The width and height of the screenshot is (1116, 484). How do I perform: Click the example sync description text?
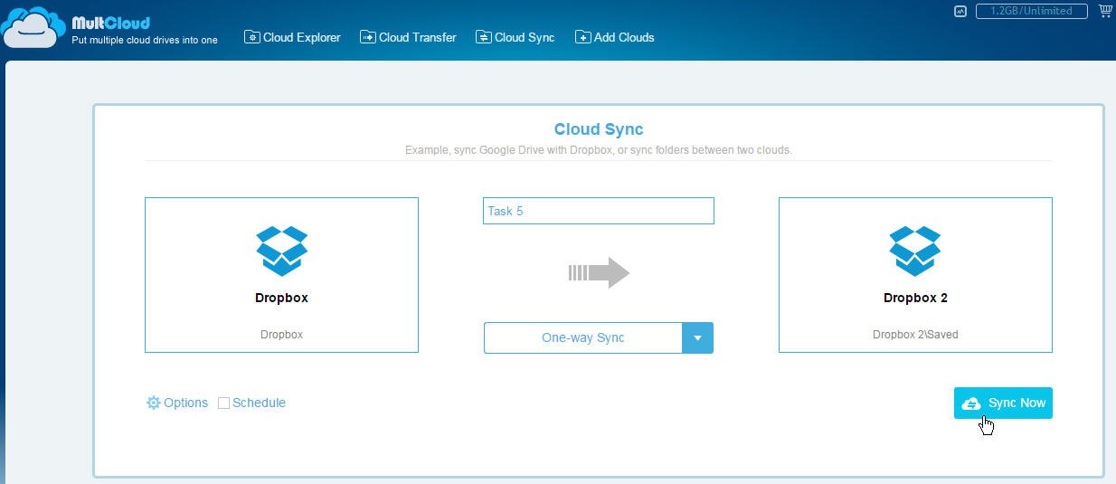click(599, 149)
